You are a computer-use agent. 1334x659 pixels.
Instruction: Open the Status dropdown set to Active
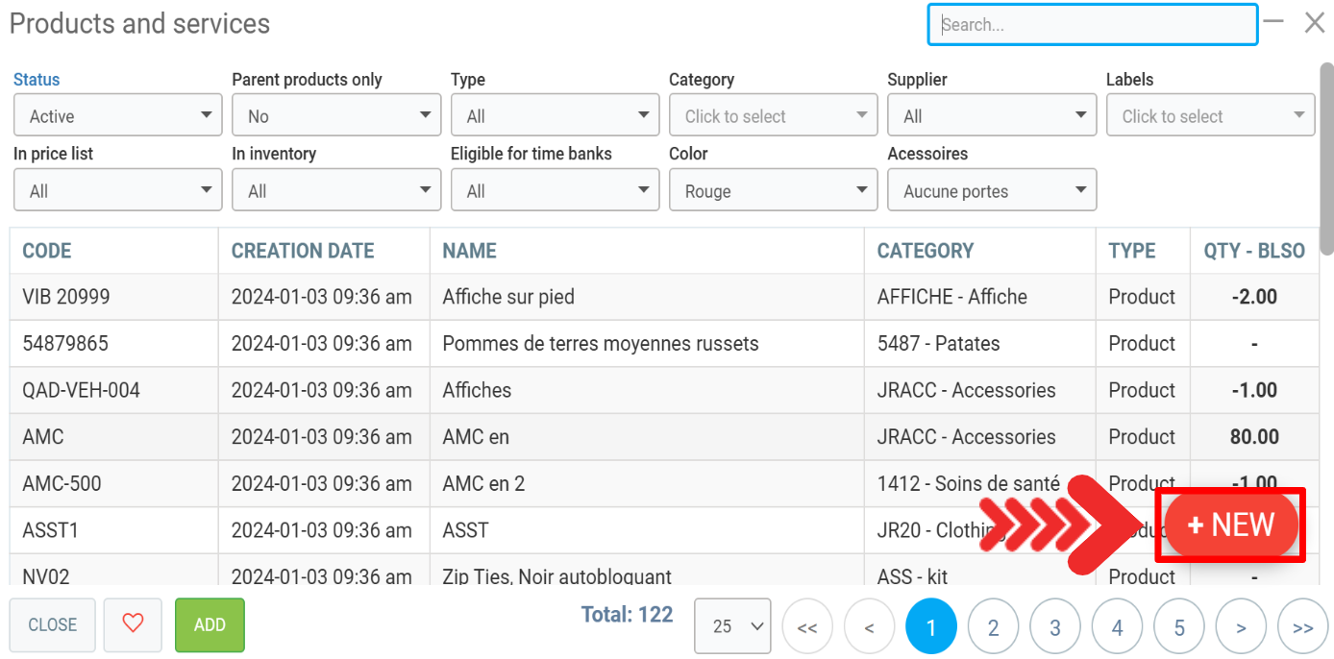[x=114, y=116]
